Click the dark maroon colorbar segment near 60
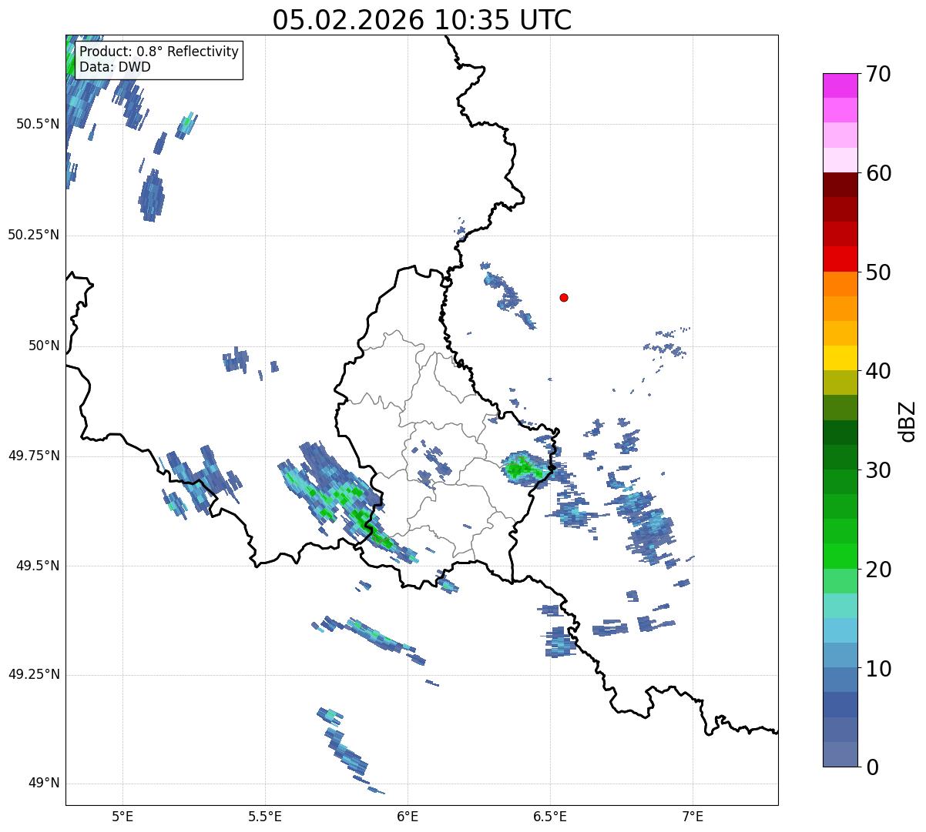 tap(840, 185)
